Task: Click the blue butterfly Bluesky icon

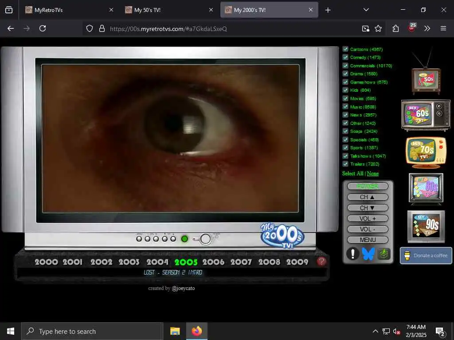Action: coord(368,254)
